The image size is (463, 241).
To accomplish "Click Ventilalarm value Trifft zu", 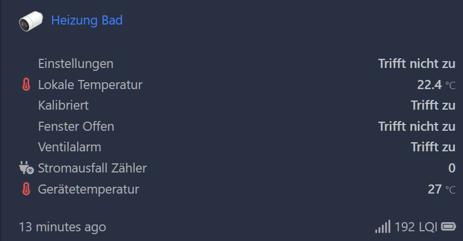I will [433, 147].
